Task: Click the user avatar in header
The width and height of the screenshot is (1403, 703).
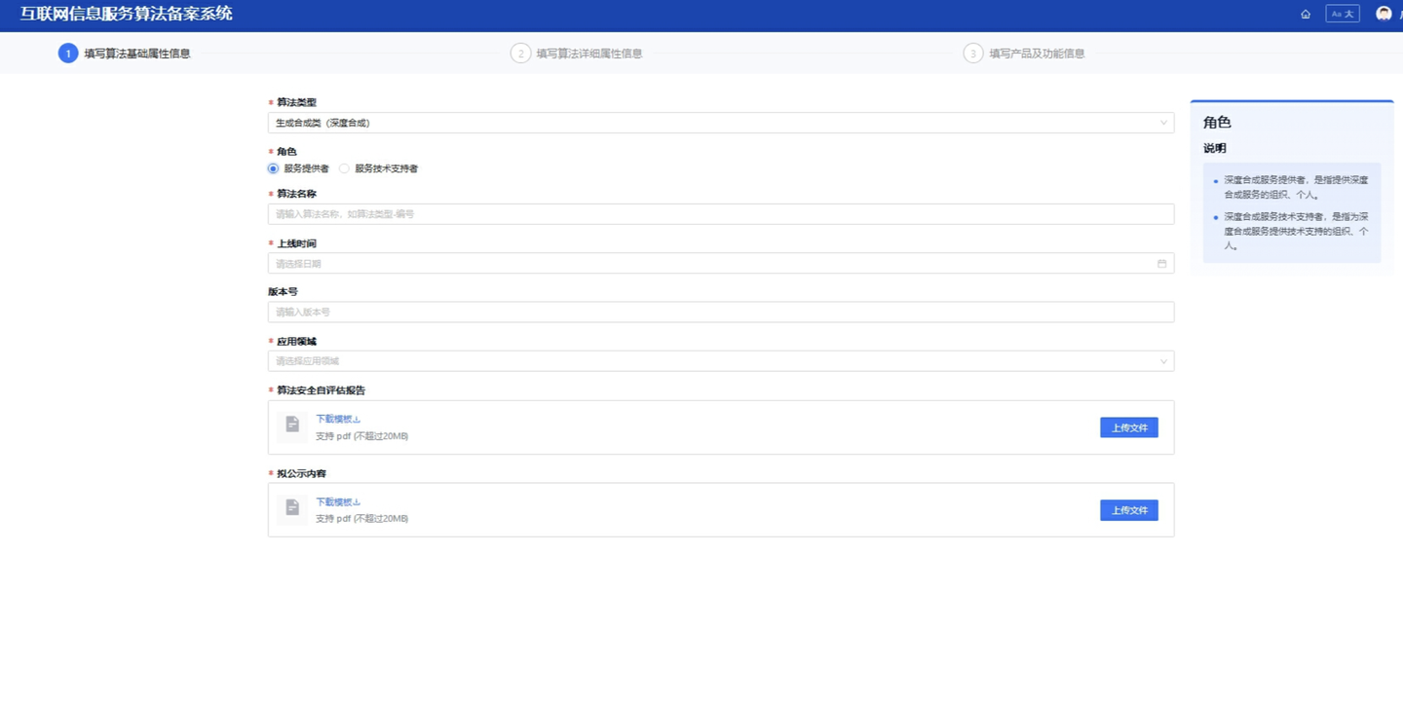Action: pos(1384,14)
